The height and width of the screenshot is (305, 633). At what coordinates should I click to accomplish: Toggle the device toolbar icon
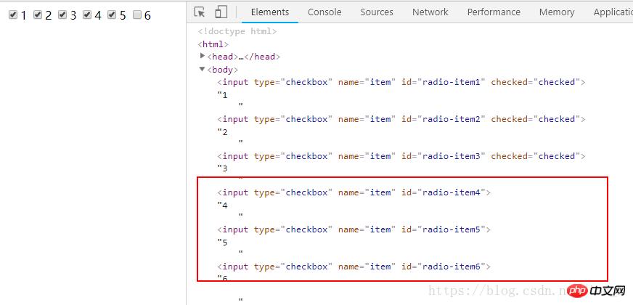[x=221, y=12]
